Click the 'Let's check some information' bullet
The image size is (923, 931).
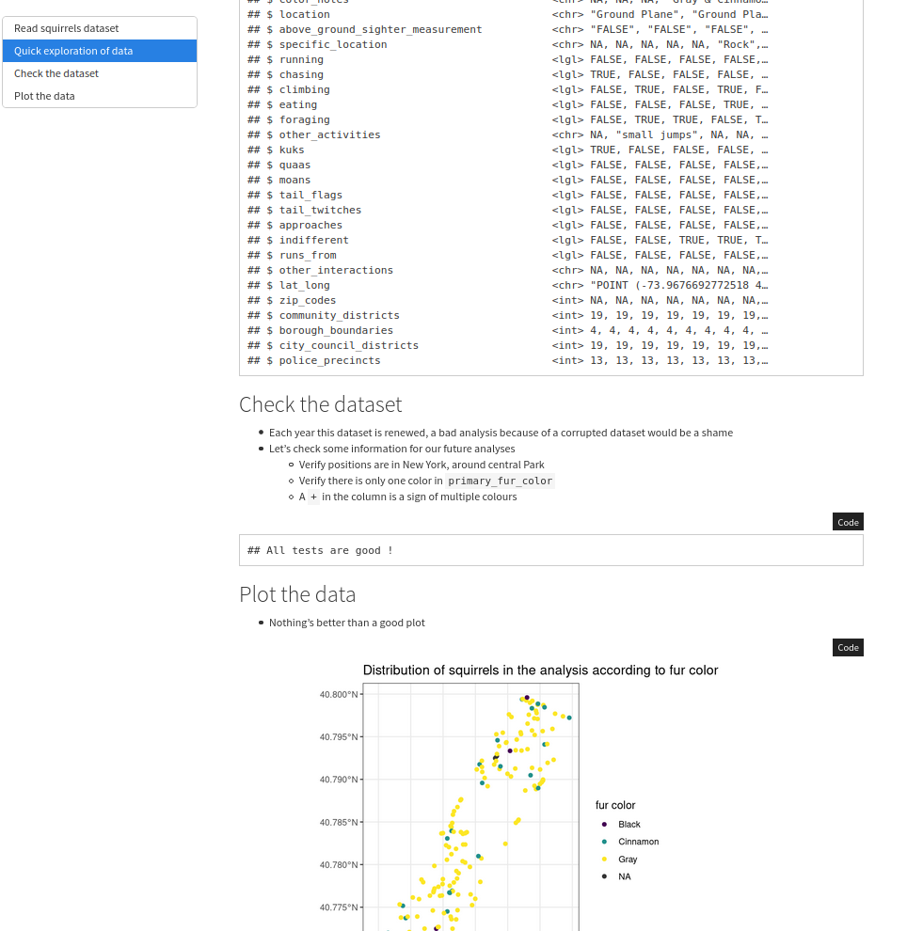coord(392,449)
